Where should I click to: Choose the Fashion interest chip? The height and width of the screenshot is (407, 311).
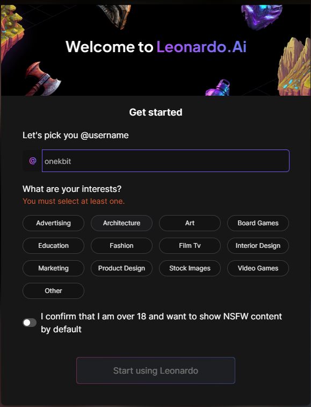[x=121, y=246]
